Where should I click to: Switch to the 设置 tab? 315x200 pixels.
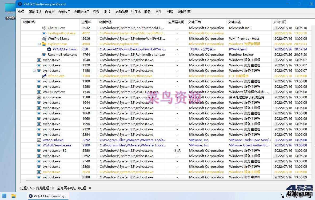(x=96, y=11)
